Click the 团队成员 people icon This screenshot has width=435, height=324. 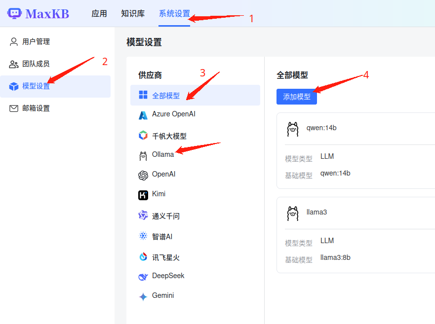click(x=14, y=64)
